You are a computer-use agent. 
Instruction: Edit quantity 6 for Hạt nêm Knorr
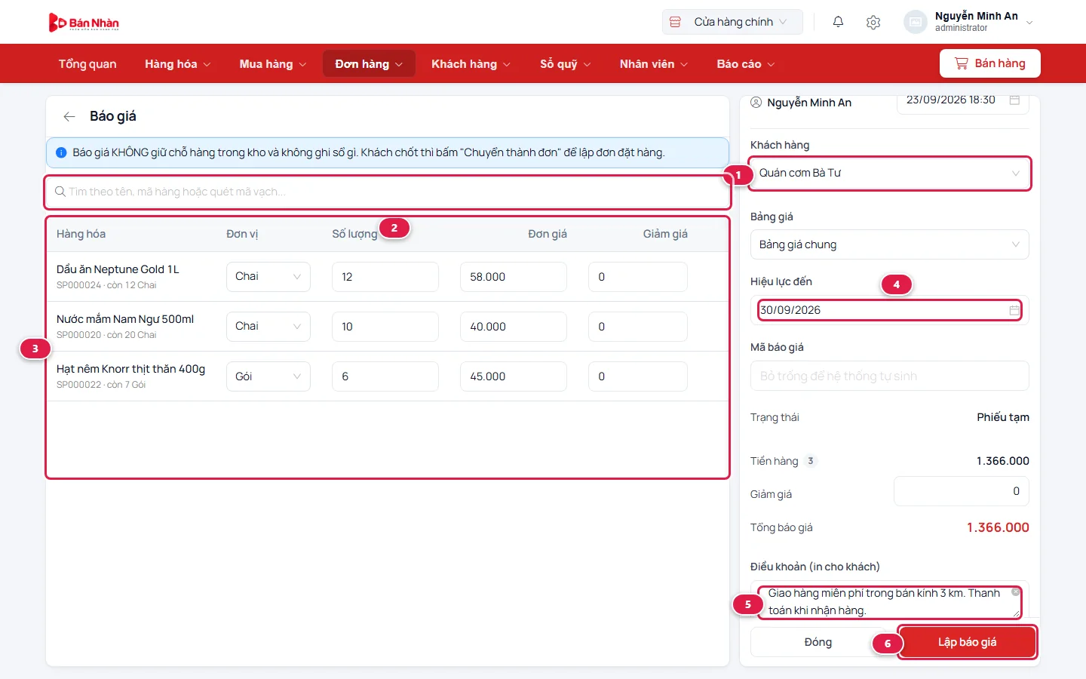click(x=385, y=376)
